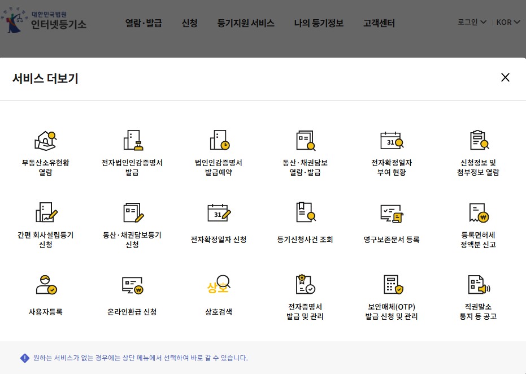Start 온라인환급 신청 service
Viewport: 526px width, 374px height.
(x=132, y=294)
